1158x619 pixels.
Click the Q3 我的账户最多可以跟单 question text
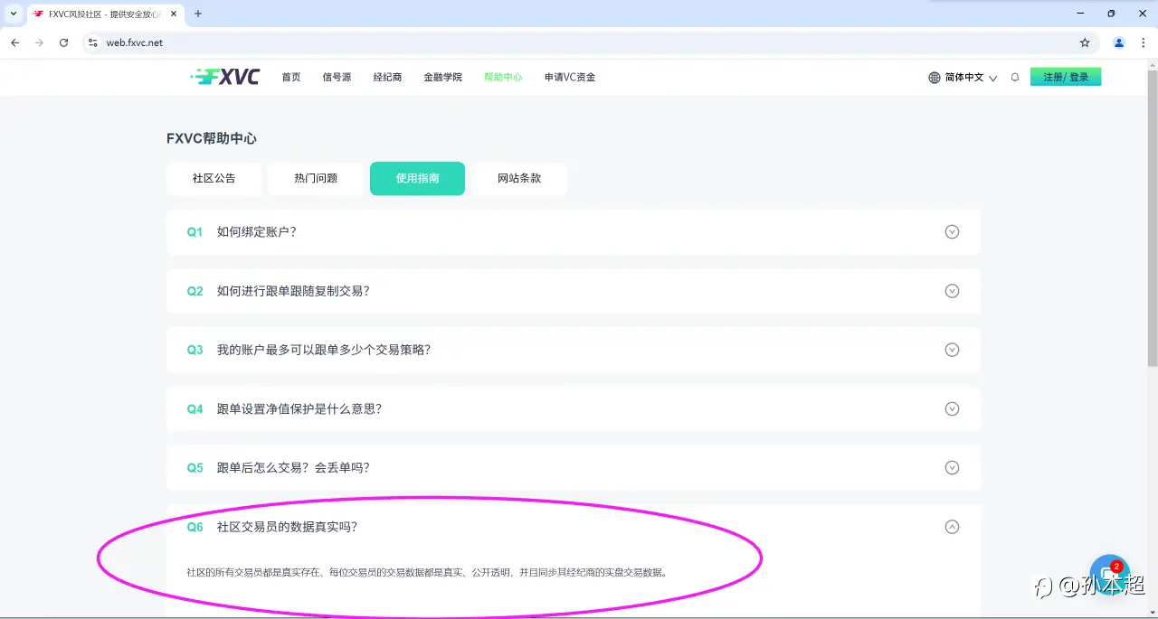(324, 350)
